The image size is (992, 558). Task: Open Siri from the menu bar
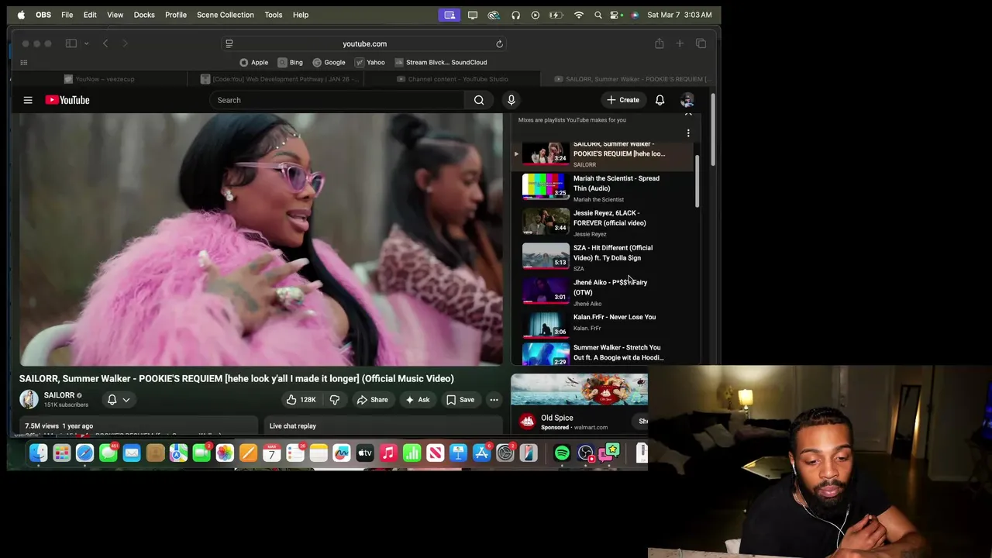pyautogui.click(x=635, y=15)
